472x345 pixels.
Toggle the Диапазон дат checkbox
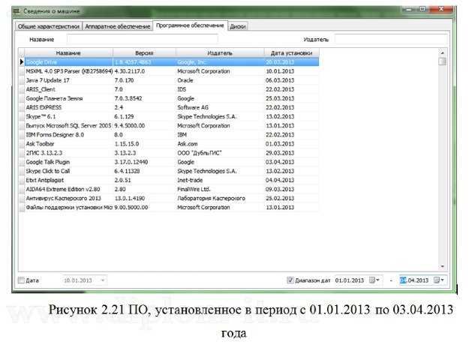pos(290,280)
